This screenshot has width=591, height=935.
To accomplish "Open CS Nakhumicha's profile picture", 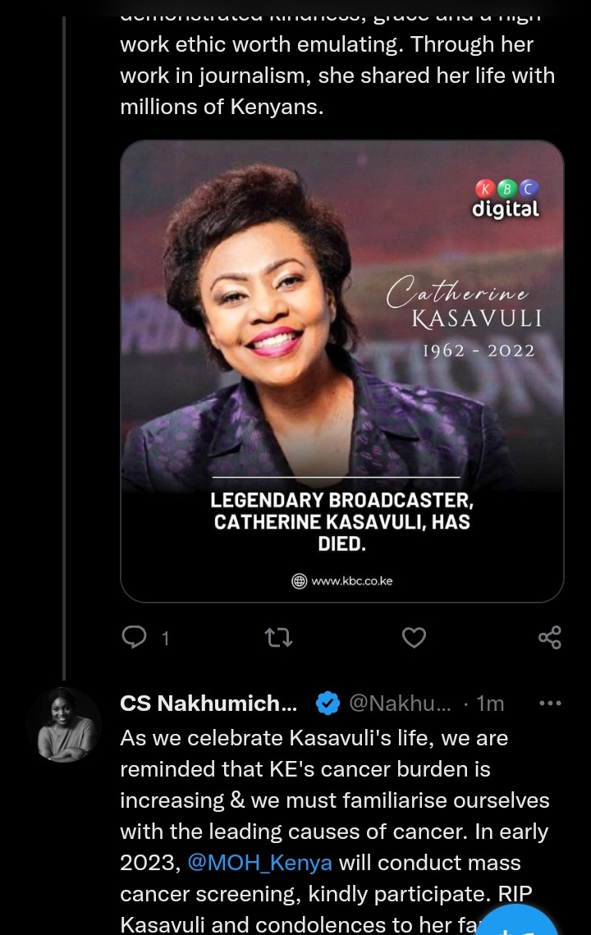I will point(64,725).
